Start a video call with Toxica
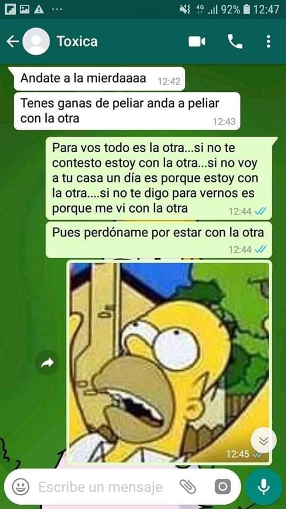286x509 pixels. [x=197, y=41]
